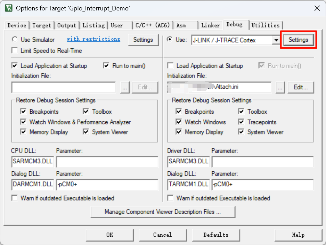Click the TARMCM1.DLL Dialog DLL field
Image resolution: width=326 pixels, height=245 pixels.
pyautogui.click(x=188, y=185)
